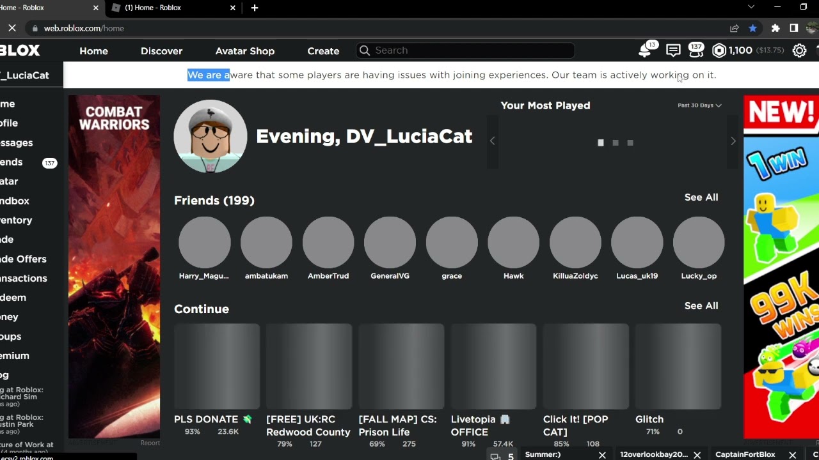This screenshot has width=819, height=460.
Task: Close the CaptainFortBlox chat window
Action: (793, 455)
